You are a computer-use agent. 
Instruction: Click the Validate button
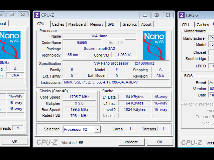pyautogui.click(x=131, y=142)
